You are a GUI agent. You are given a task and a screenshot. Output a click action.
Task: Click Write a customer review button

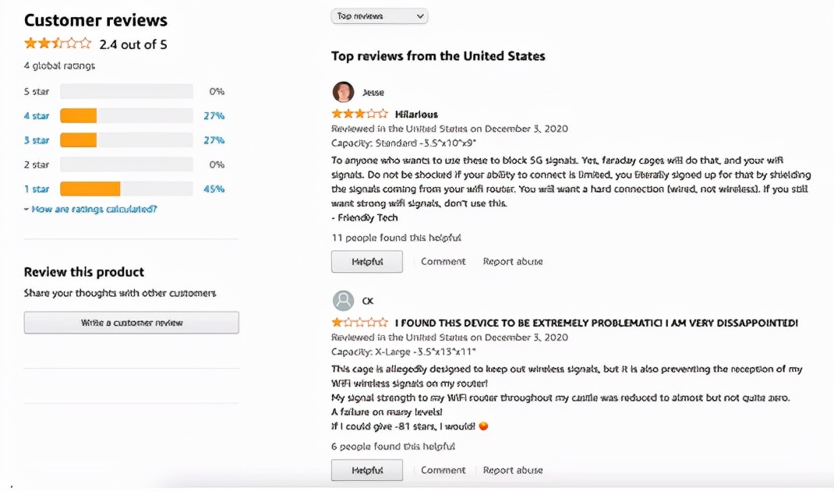click(132, 323)
